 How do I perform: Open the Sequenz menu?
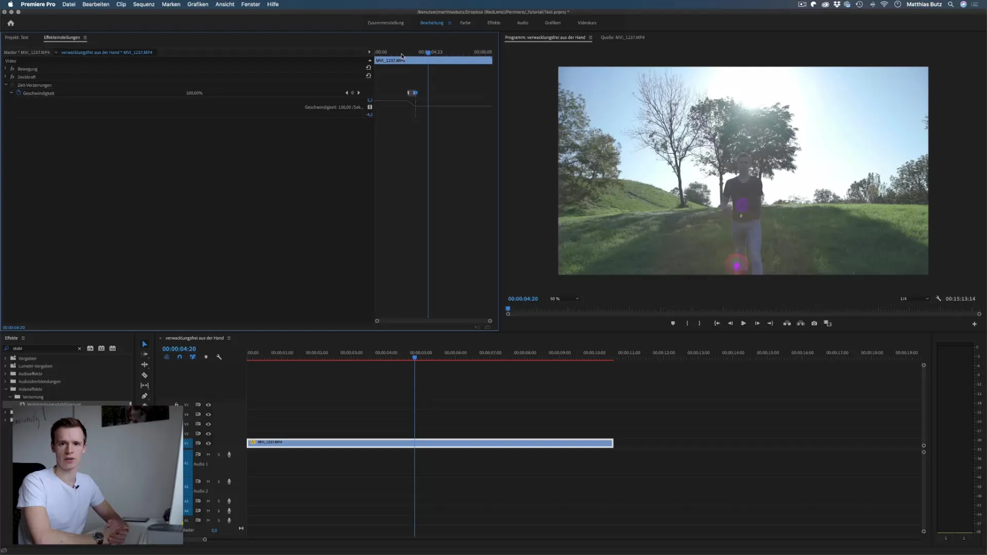click(144, 4)
